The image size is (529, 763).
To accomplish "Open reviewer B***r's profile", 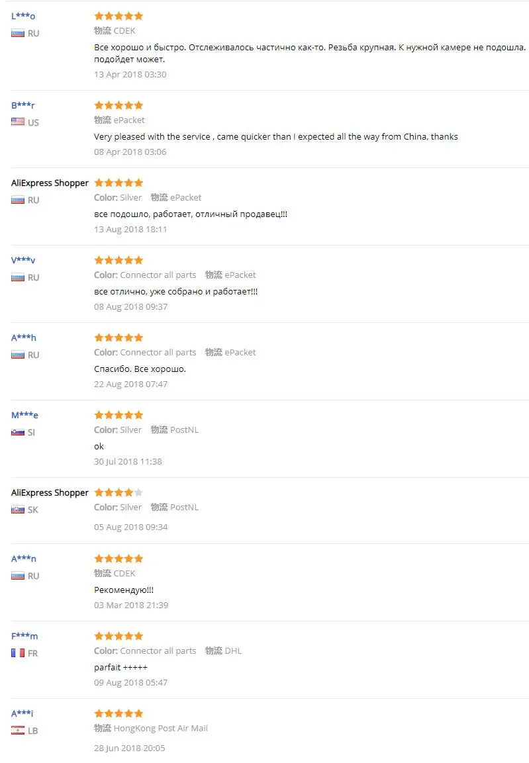I will click(23, 105).
